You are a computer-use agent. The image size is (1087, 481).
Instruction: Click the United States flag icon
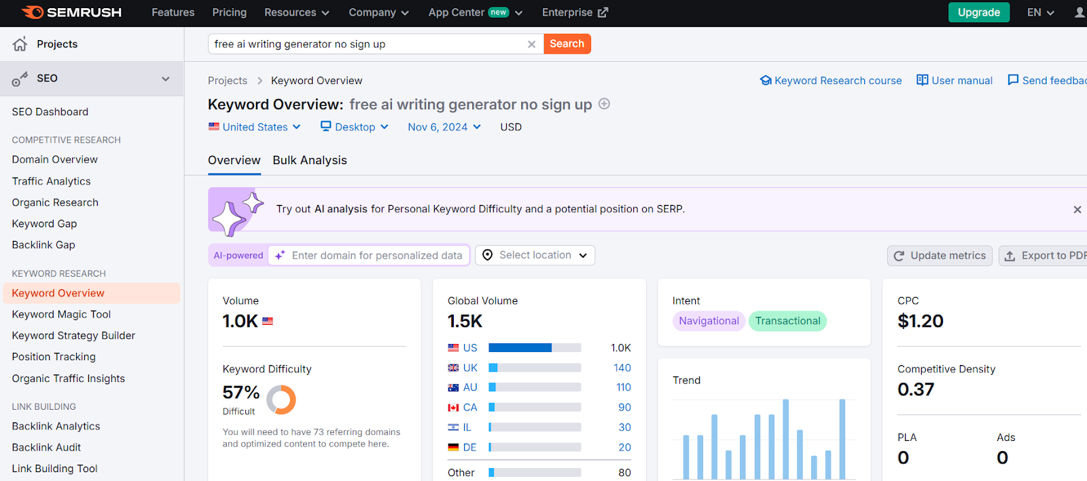pyautogui.click(x=214, y=126)
